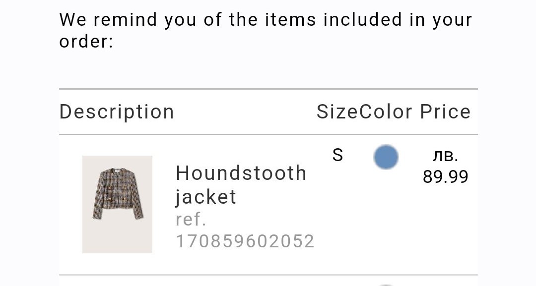The width and height of the screenshot is (536, 286).
Task: Click the blue color swatch
Action: [386, 157]
